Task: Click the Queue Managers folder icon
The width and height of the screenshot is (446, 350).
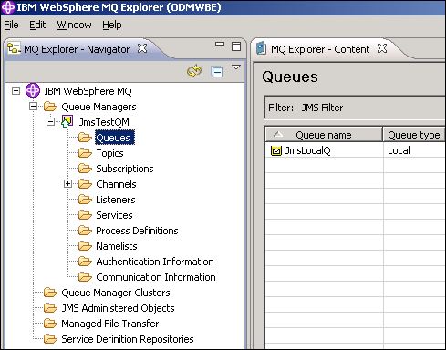Action: point(50,107)
